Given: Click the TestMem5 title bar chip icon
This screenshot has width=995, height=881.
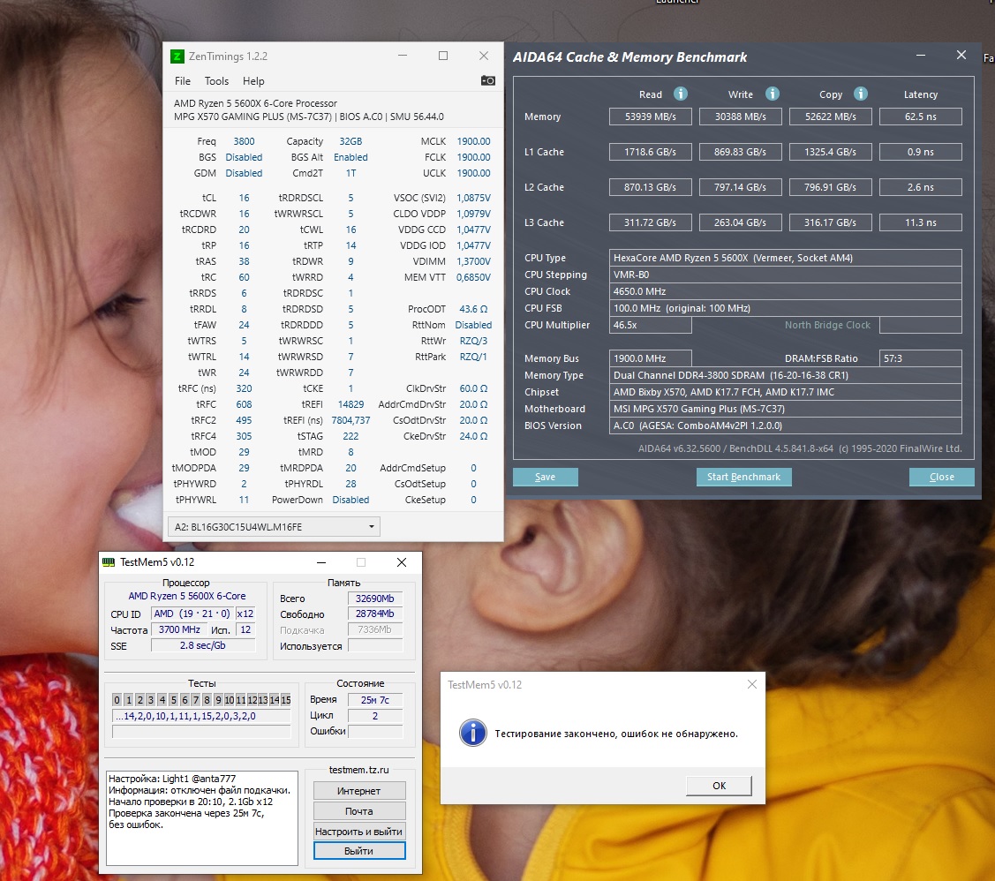Looking at the screenshot, I should coord(109,562).
